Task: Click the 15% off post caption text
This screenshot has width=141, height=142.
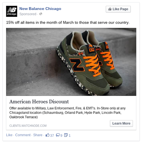Action: pos(68,22)
